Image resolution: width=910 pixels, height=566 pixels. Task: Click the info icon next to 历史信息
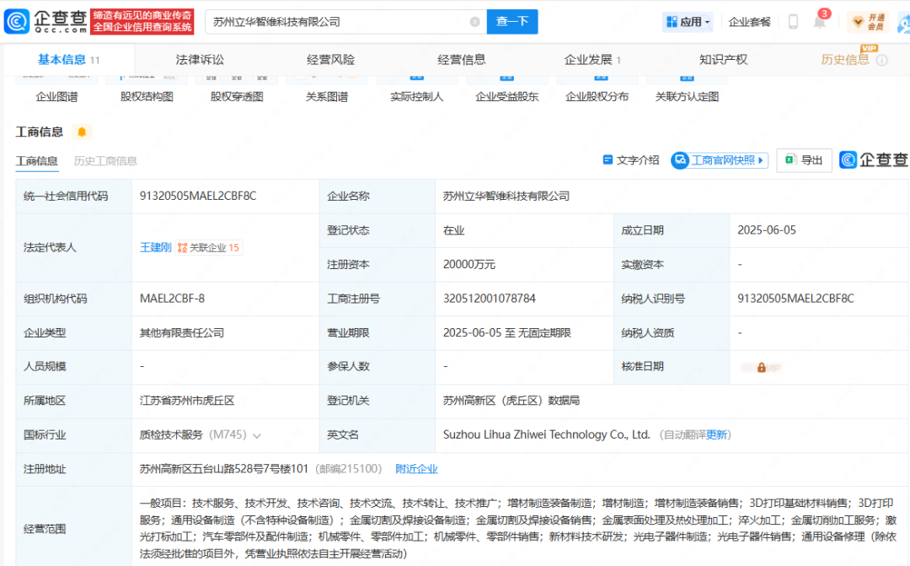(x=881, y=60)
